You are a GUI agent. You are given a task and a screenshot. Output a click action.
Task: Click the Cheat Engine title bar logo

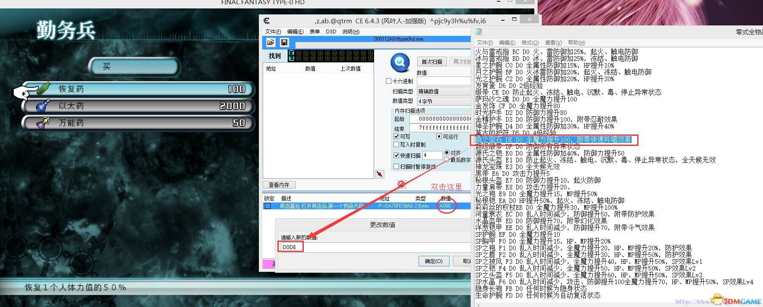point(266,21)
